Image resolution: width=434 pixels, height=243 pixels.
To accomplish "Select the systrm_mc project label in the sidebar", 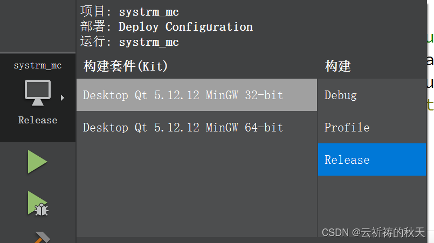I will 38,66.
